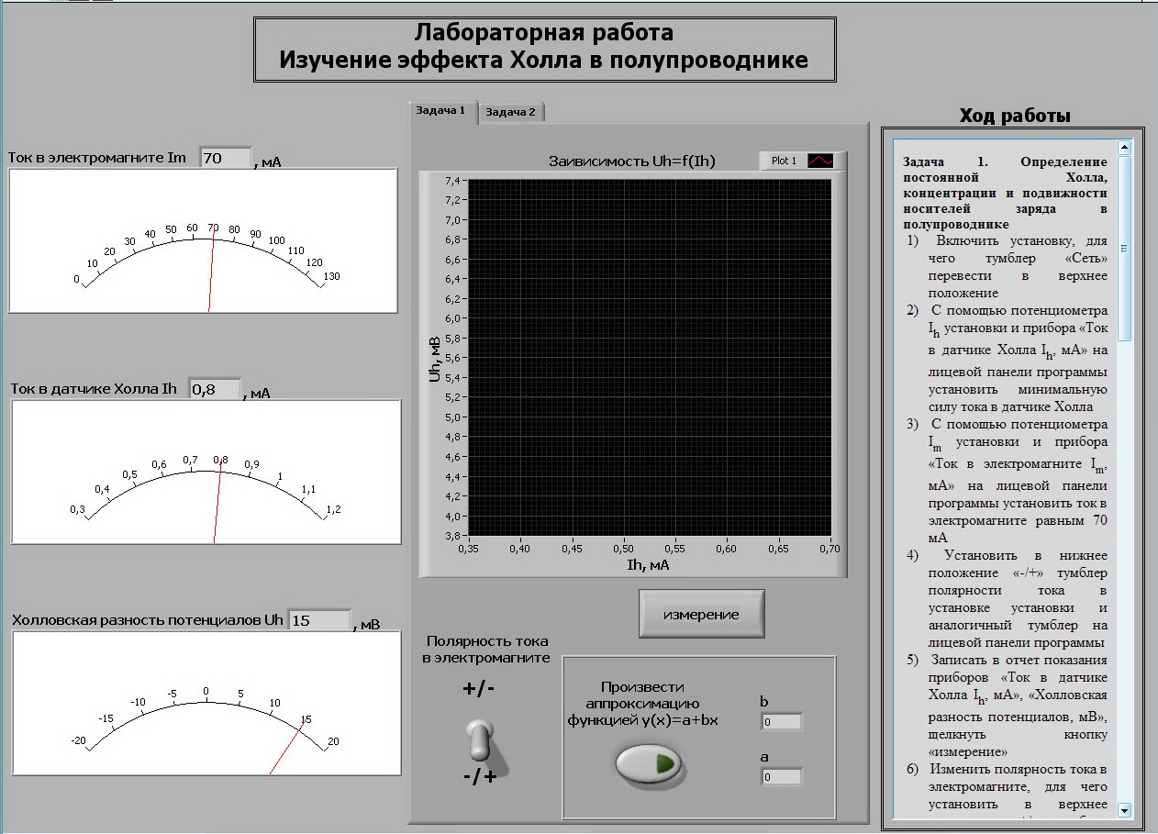This screenshot has width=1158, height=834.
Task: Click the Полярность тока в электромагните label
Action: click(x=486, y=650)
